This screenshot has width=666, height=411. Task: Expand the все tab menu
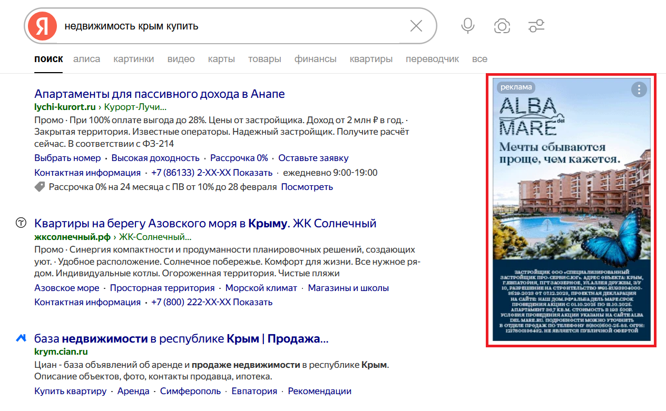click(479, 59)
